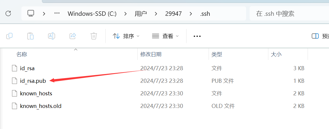
Task: Click the Refresh icon in address bar
Action: tap(8, 13)
